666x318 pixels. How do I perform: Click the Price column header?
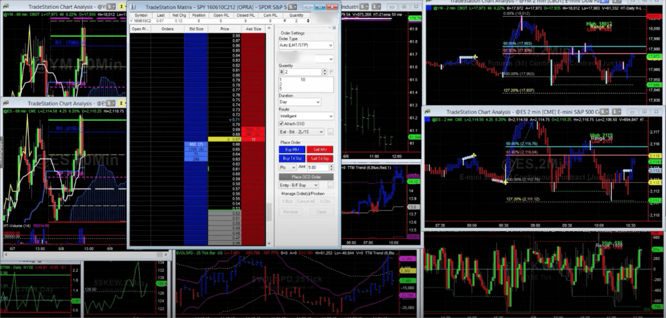(x=224, y=29)
